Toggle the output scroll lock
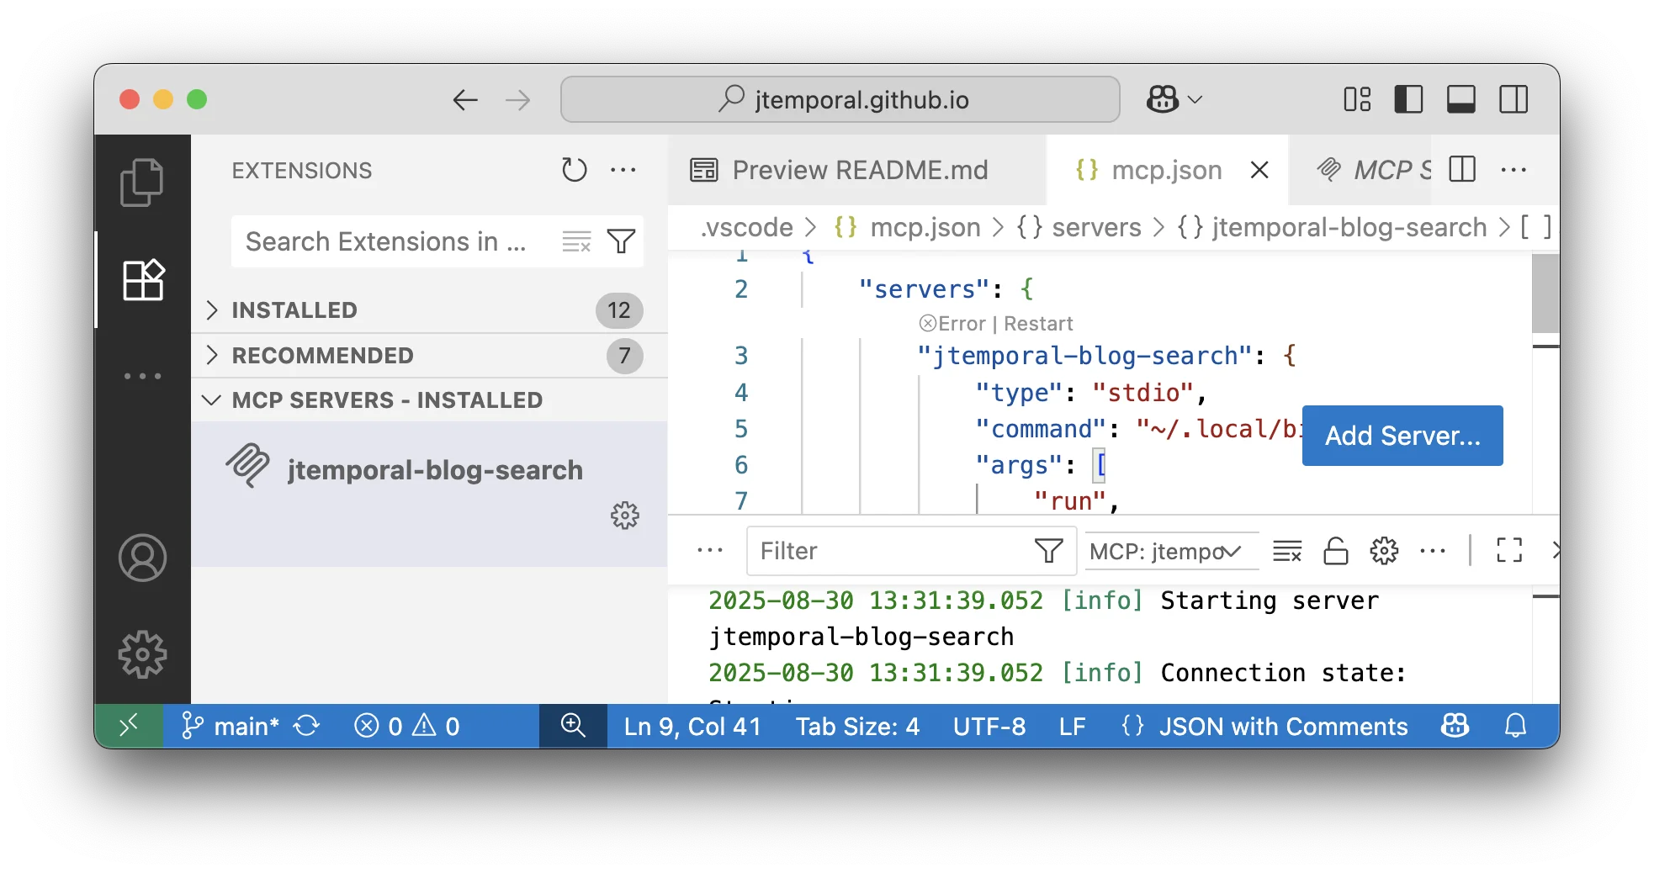The height and width of the screenshot is (873, 1654). click(x=1335, y=551)
